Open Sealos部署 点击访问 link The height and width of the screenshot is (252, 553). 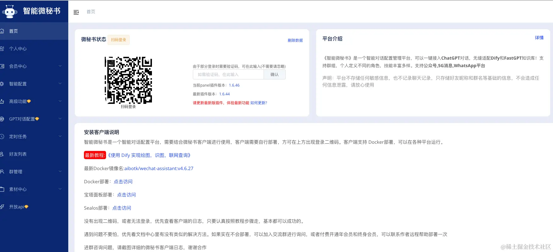[x=122, y=208]
